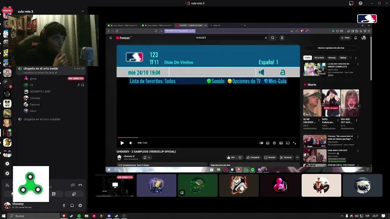Bookmark the page in browser address bar

point(156,31)
